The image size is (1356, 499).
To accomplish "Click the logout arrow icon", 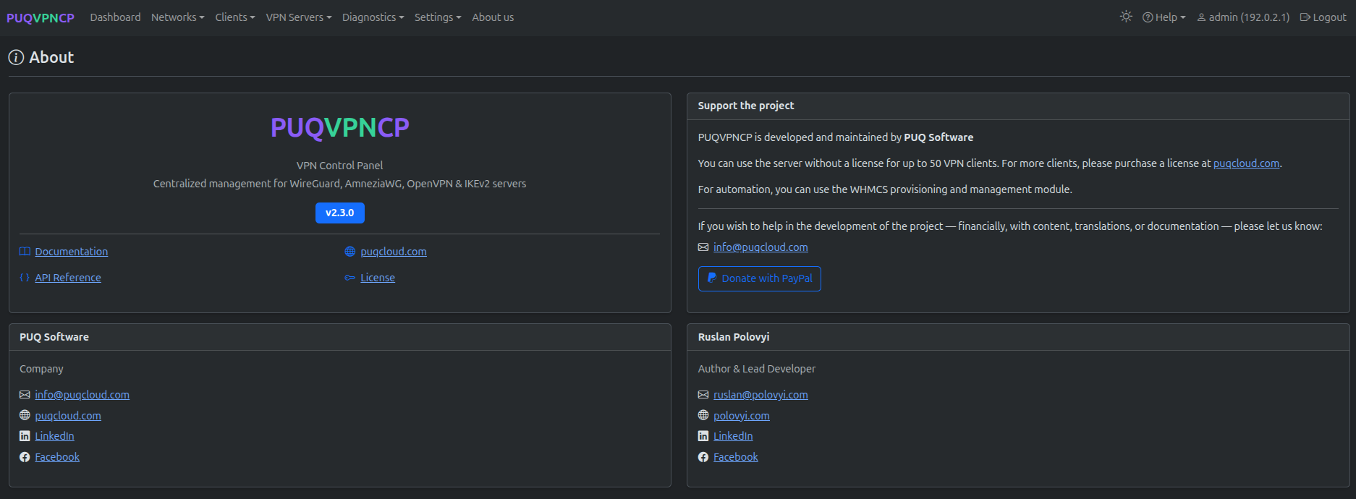I will [1305, 17].
